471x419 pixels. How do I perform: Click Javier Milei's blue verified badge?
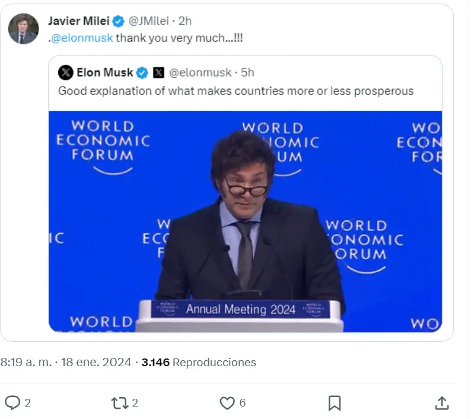click(119, 21)
